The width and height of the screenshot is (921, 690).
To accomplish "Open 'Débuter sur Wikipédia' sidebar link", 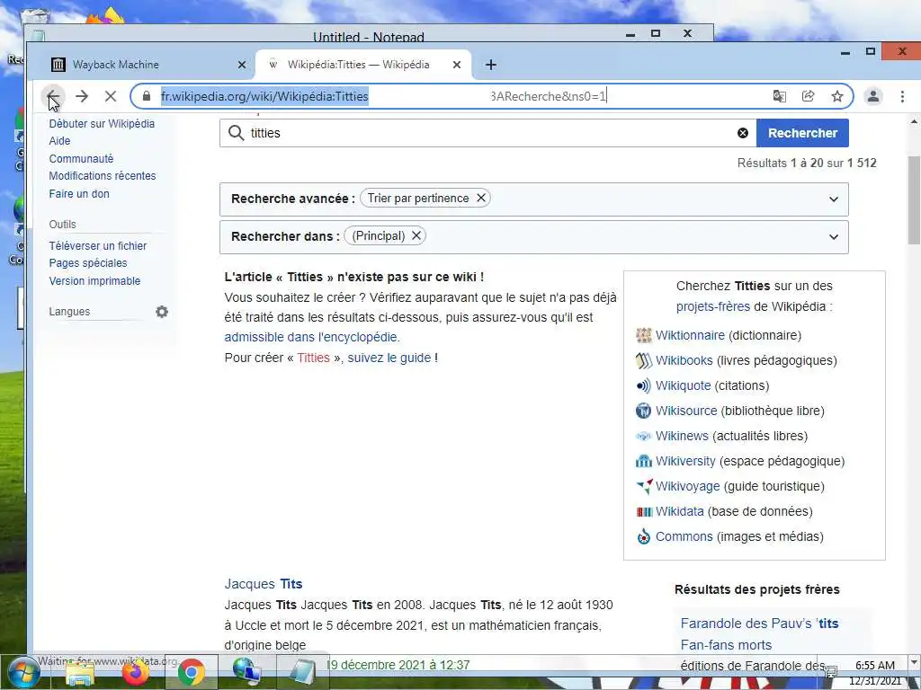I will (102, 124).
